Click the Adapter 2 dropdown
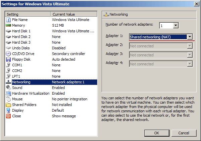Viewport: 201px width, 141px height. 161,46
